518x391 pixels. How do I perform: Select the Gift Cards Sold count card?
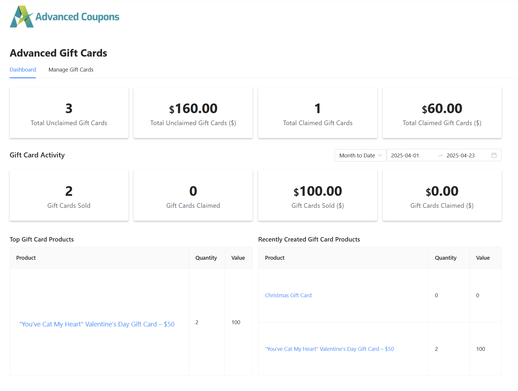point(69,195)
